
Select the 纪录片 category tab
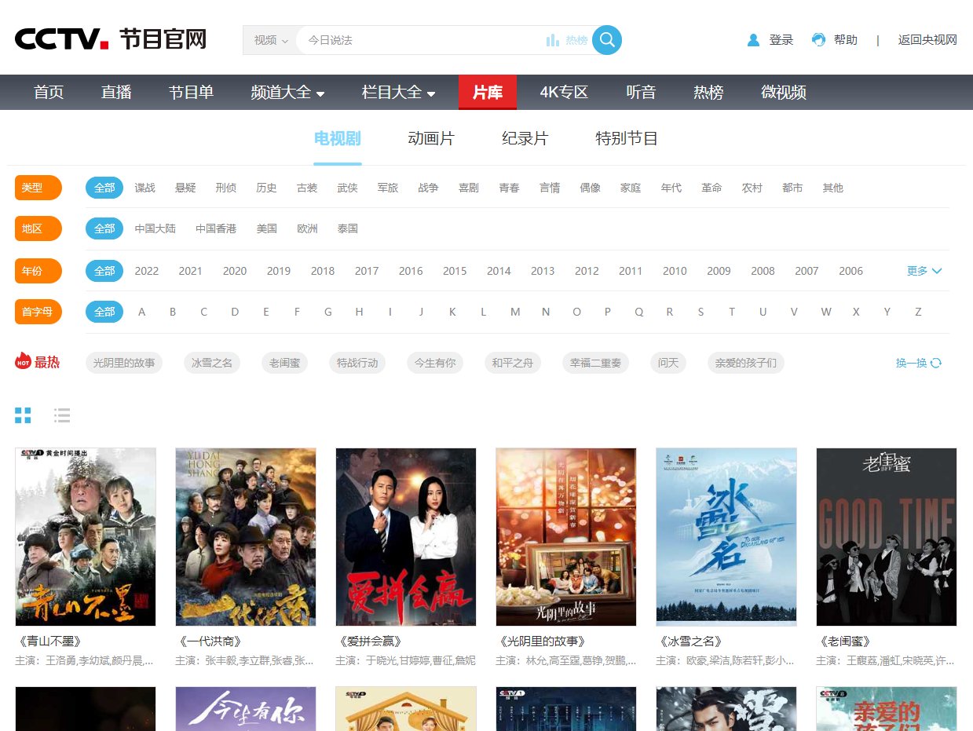point(525,139)
